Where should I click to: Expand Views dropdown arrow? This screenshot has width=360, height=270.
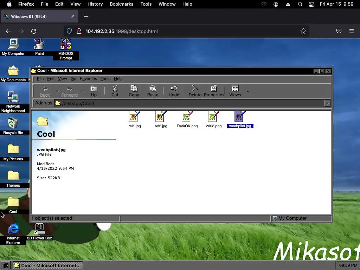click(248, 91)
